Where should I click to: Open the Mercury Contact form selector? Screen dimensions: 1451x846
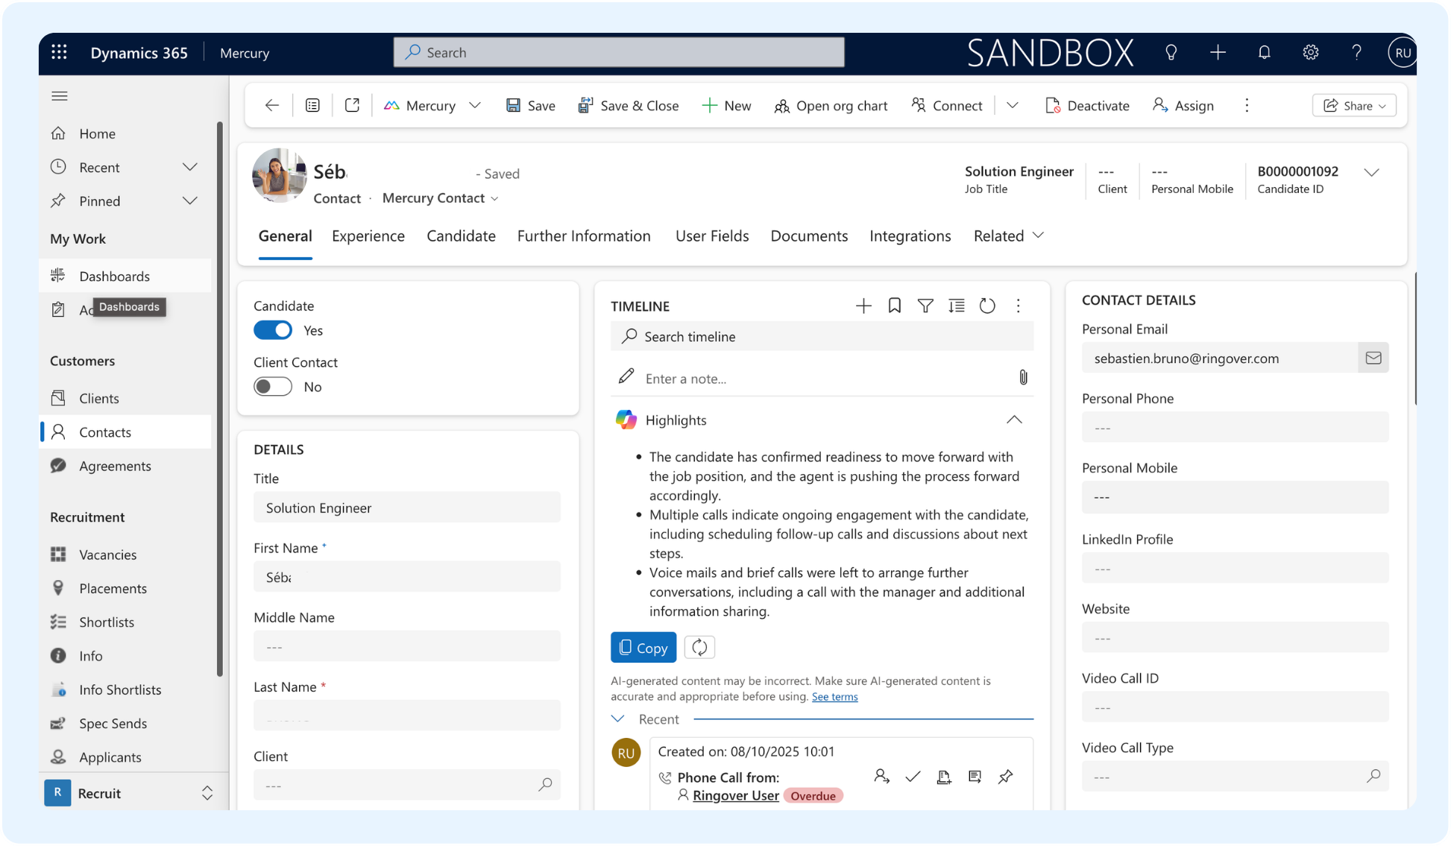[440, 198]
